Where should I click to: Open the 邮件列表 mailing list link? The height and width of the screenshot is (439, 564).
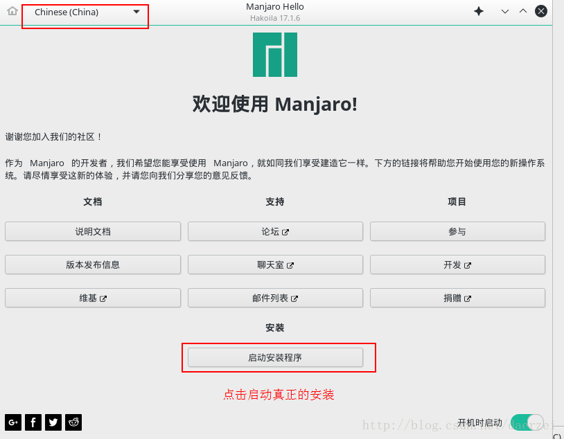275,298
